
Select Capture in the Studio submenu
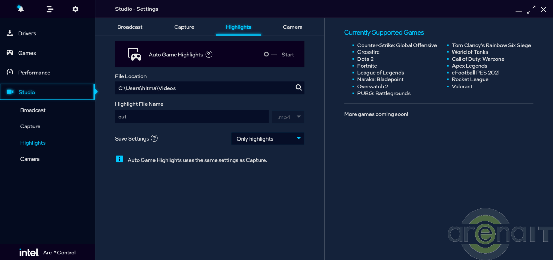tap(30, 126)
